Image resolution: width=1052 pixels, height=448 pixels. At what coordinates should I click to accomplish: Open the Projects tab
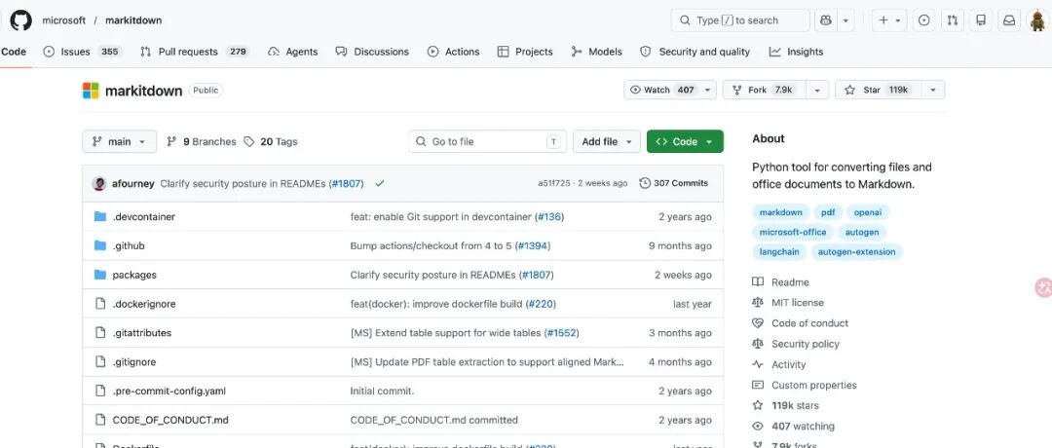pos(525,52)
